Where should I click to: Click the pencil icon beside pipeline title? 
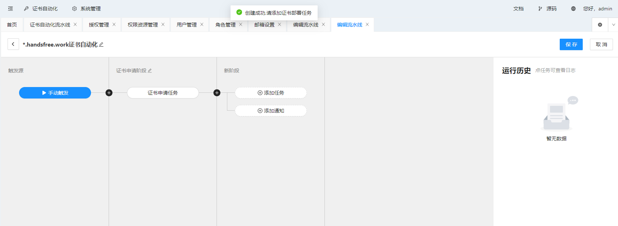click(101, 45)
